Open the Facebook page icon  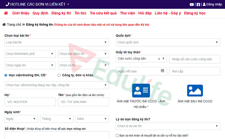[x=198, y=4]
